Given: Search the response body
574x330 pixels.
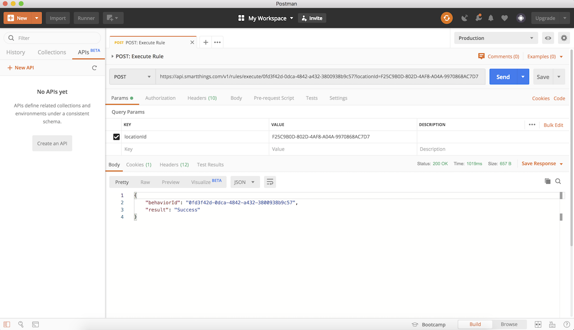Looking at the screenshot, I should [558, 181].
